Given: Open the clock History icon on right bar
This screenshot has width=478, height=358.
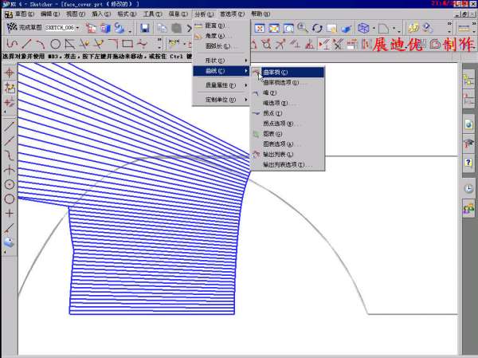Looking at the screenshot, I should coord(468,189).
